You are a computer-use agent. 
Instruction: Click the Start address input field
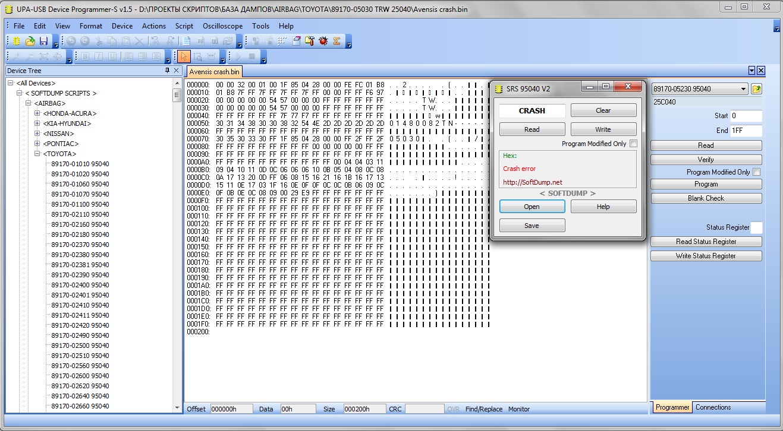pos(746,116)
